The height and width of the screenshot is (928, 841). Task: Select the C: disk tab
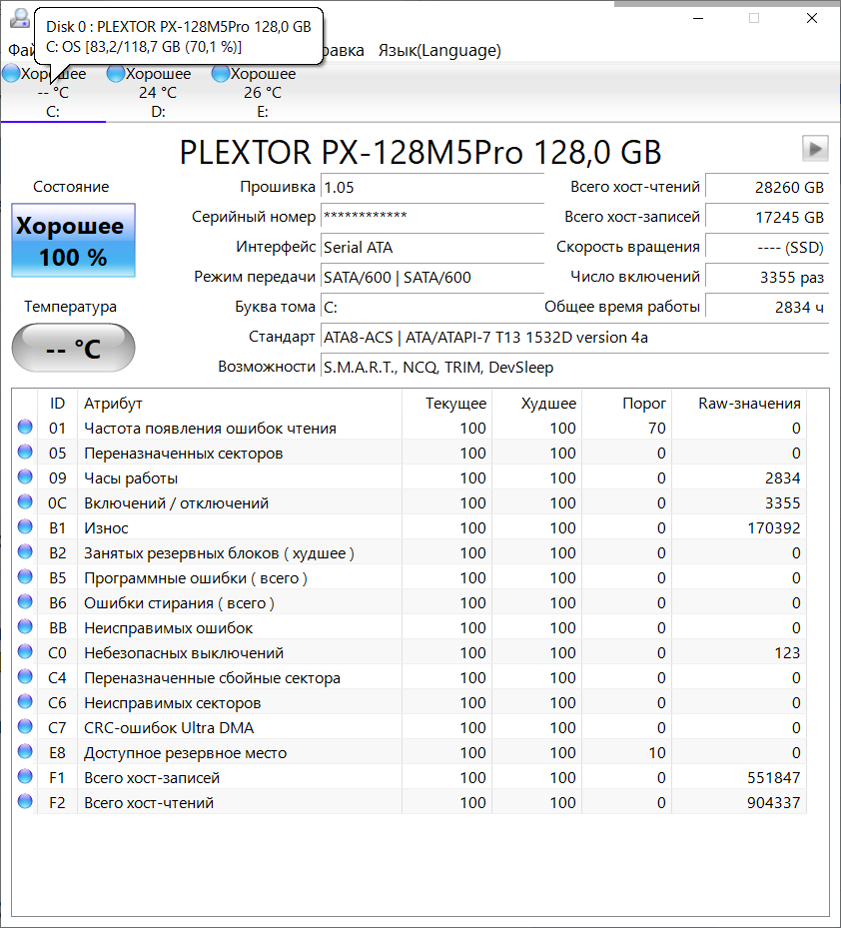[x=53, y=92]
